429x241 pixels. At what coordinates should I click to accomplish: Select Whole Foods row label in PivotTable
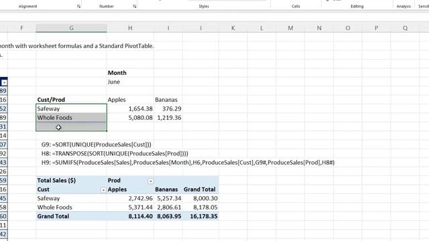(x=72, y=208)
